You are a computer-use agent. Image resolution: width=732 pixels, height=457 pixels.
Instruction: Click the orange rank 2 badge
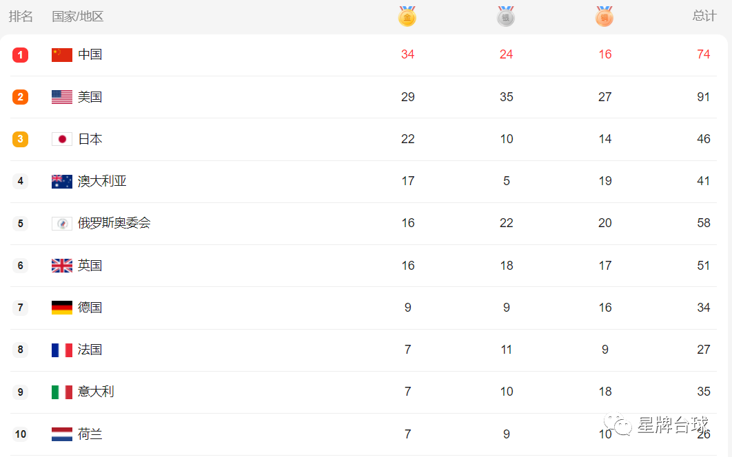[x=20, y=97]
